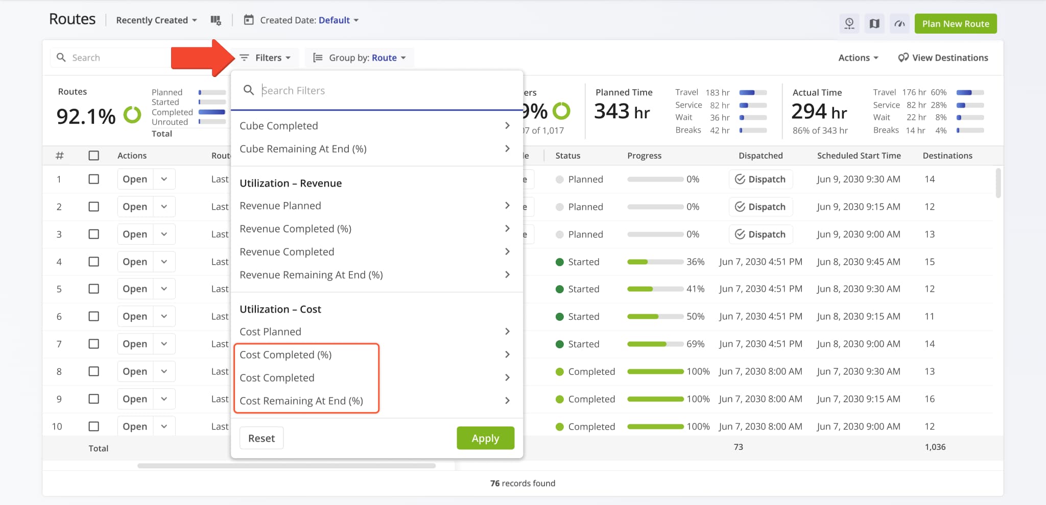Click the Apply button in the filter panel
This screenshot has height=505, width=1046.
click(x=485, y=438)
